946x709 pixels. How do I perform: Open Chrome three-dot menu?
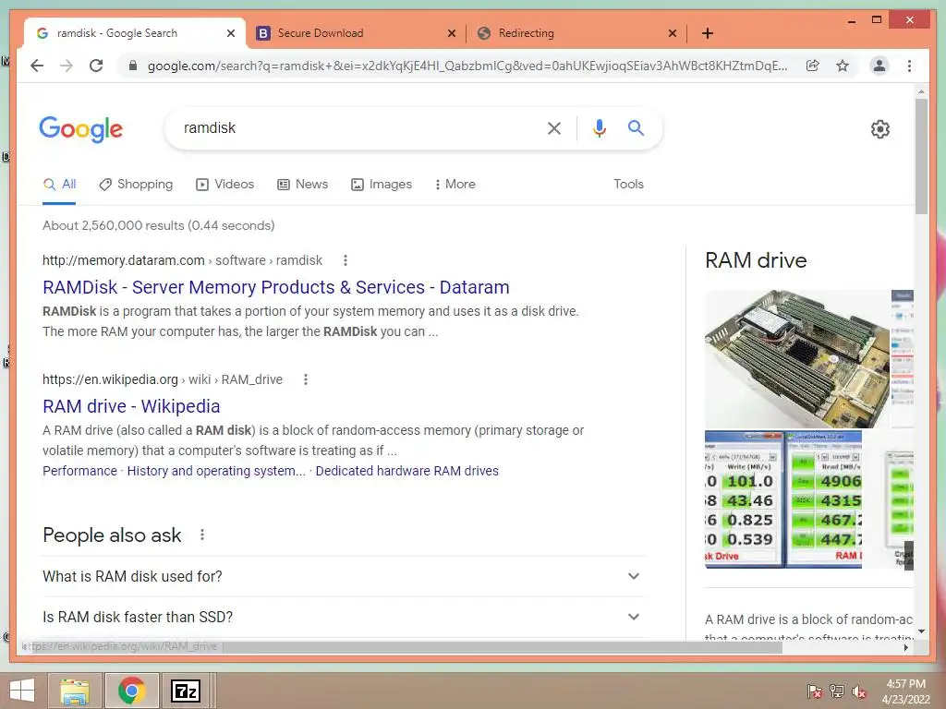coord(909,66)
